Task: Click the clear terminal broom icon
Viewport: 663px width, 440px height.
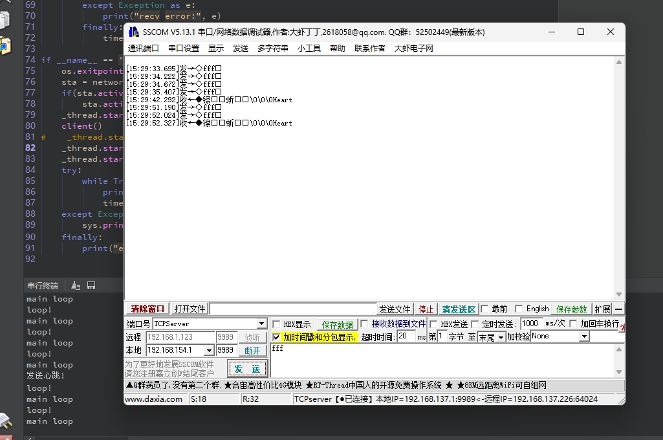Action: pos(76,285)
